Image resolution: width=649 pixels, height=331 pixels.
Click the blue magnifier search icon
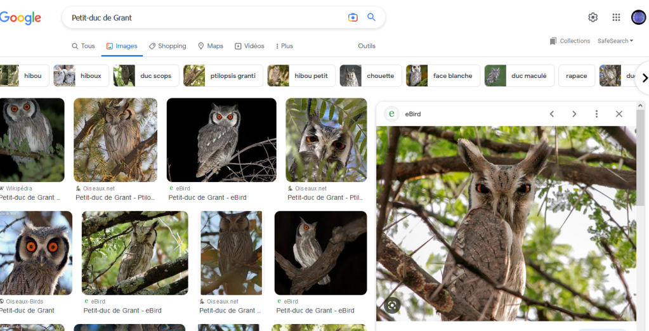(372, 18)
